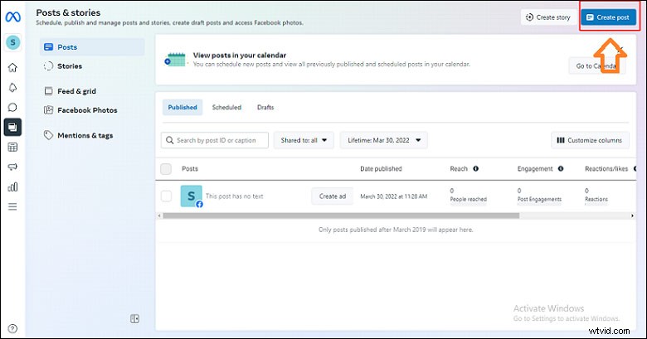Switch to the Drafts tab

(x=265, y=107)
